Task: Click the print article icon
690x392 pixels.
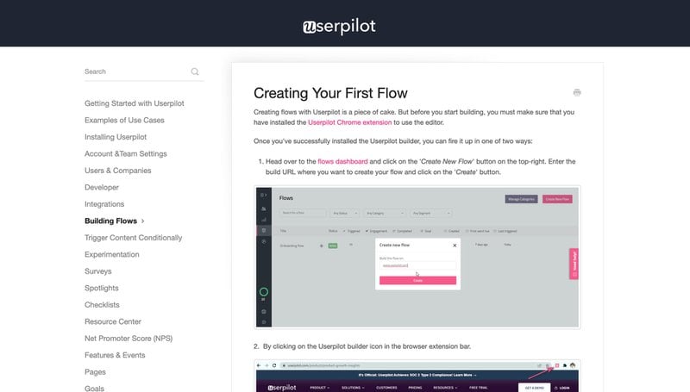Action: pos(577,92)
